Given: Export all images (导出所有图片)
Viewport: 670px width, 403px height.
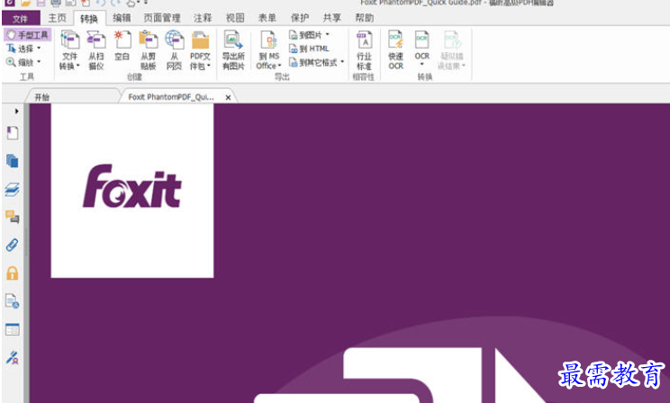Looking at the screenshot, I should [233, 50].
